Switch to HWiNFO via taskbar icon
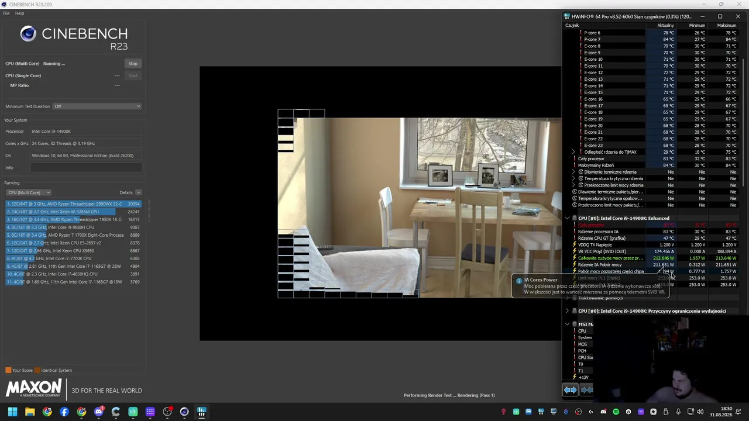 coord(201,412)
